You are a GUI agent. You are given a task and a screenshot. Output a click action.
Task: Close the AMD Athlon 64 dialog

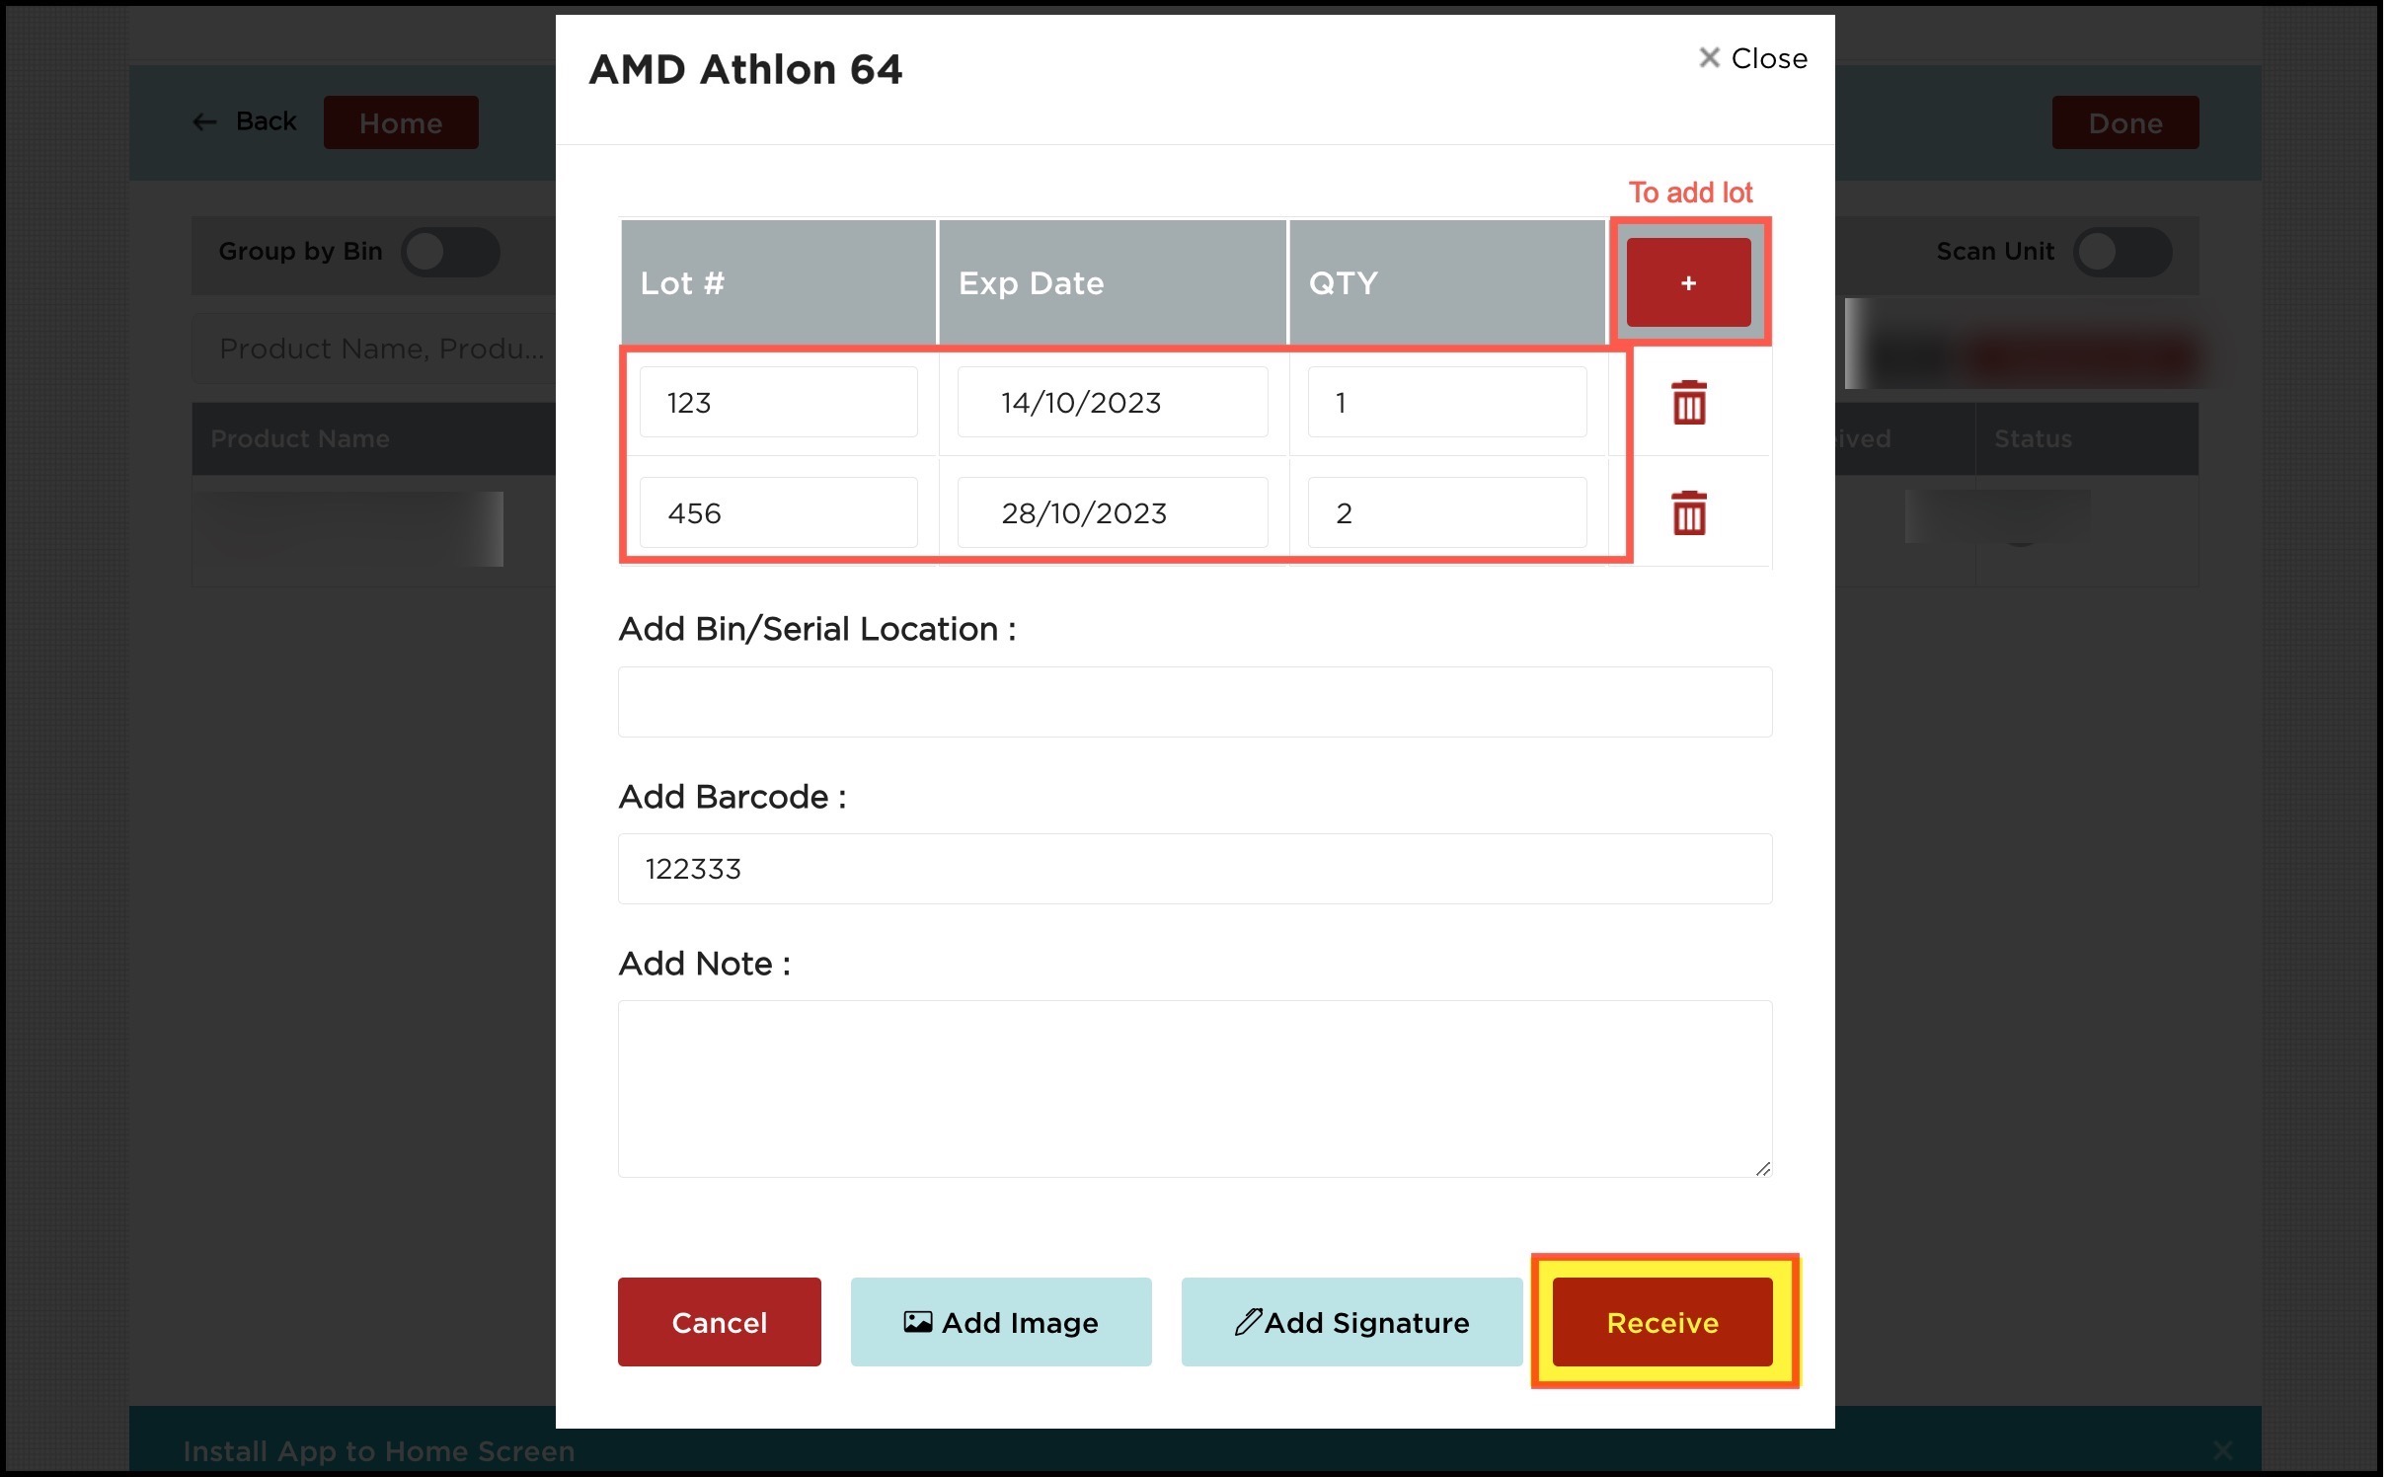(1752, 59)
